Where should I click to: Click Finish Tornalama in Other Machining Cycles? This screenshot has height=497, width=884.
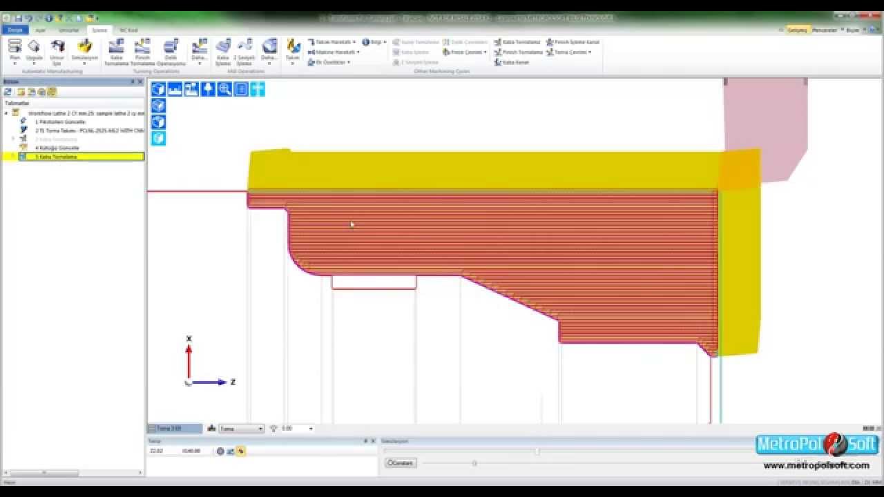click(519, 52)
